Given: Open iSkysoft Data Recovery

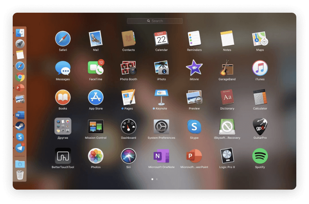Looking at the screenshot, I should 227,127.
